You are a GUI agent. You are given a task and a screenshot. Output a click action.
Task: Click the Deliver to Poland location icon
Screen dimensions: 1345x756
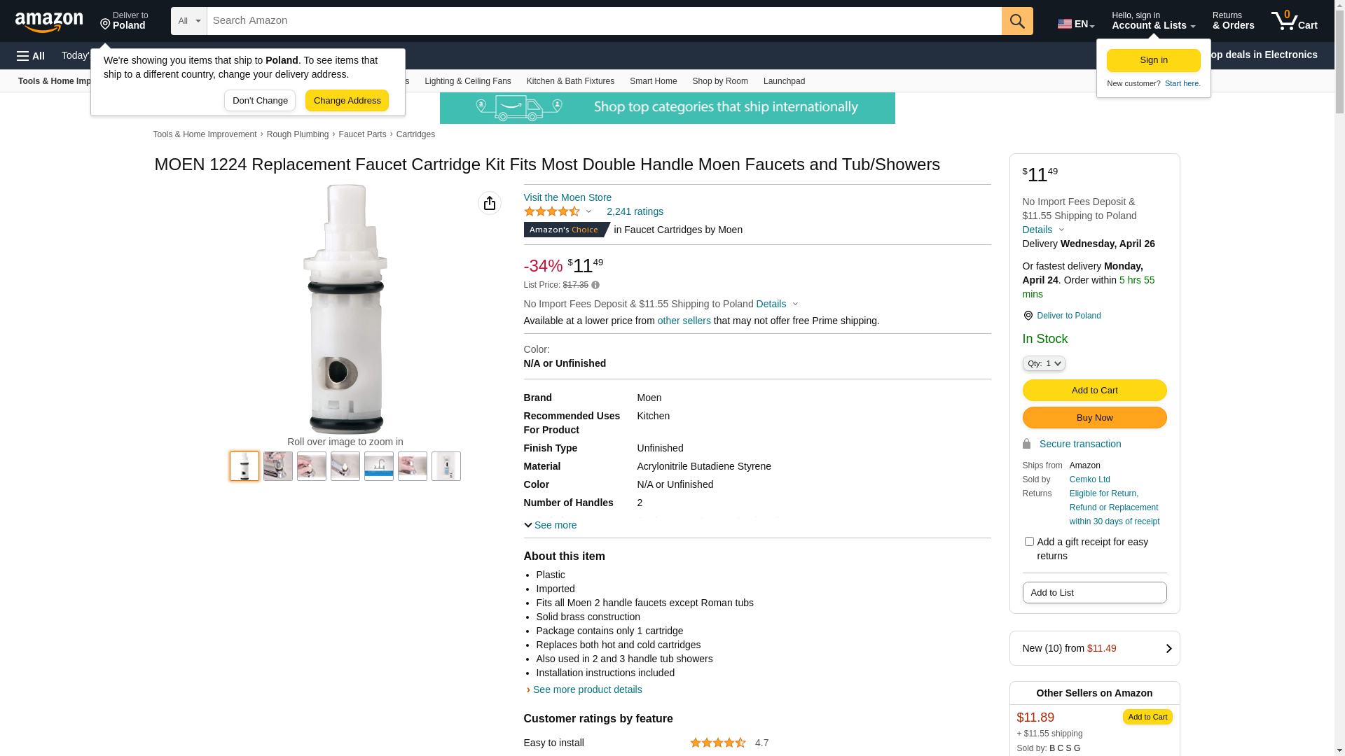(x=1028, y=316)
